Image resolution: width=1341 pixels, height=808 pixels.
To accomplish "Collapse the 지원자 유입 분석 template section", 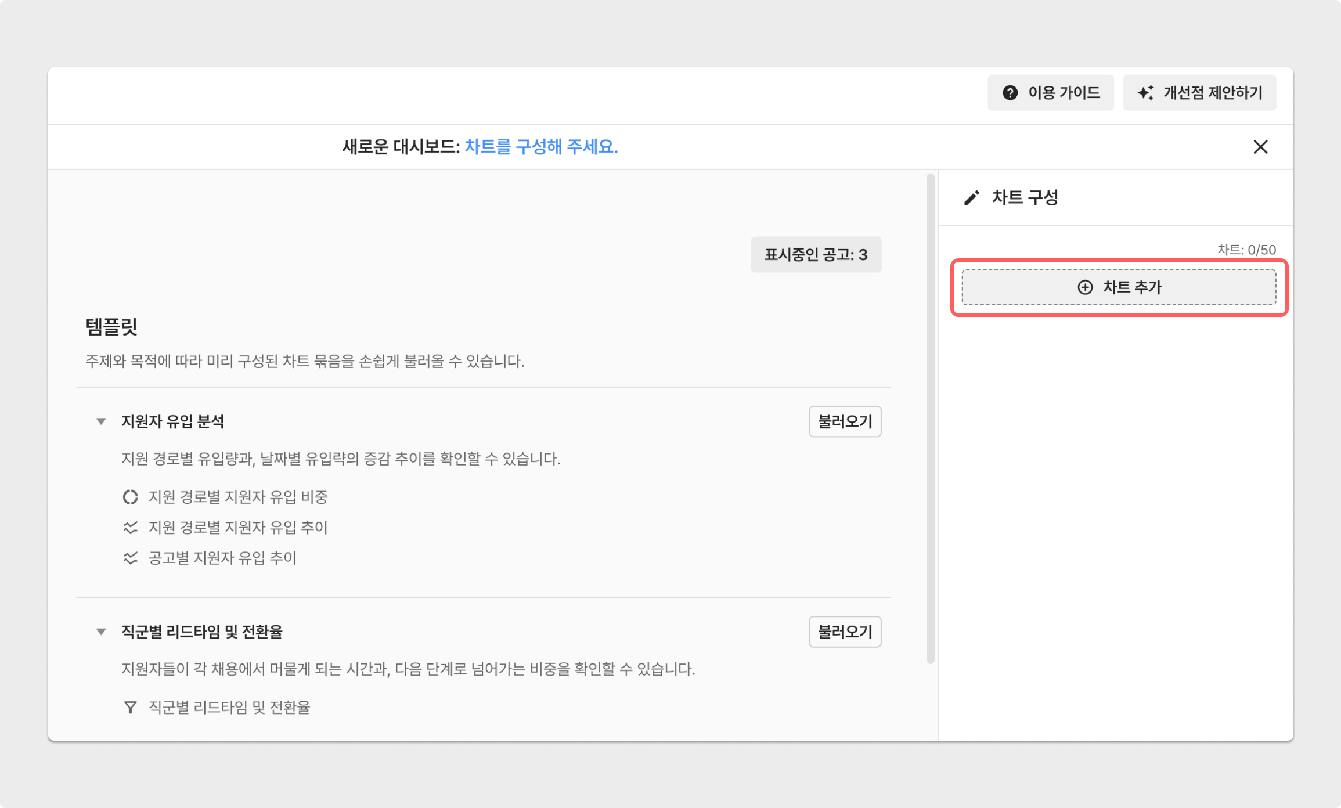I will pos(101,421).
